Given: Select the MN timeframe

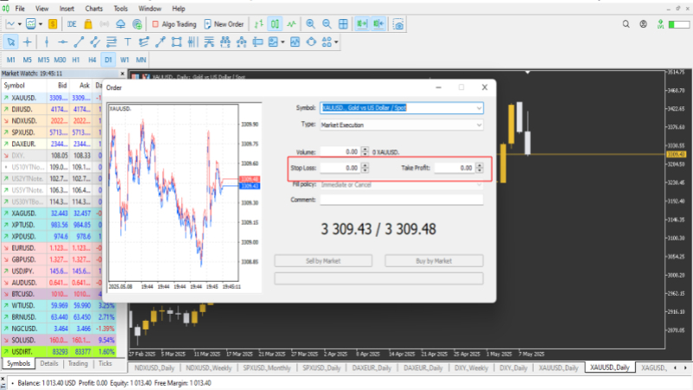Looking at the screenshot, I should pos(141,60).
